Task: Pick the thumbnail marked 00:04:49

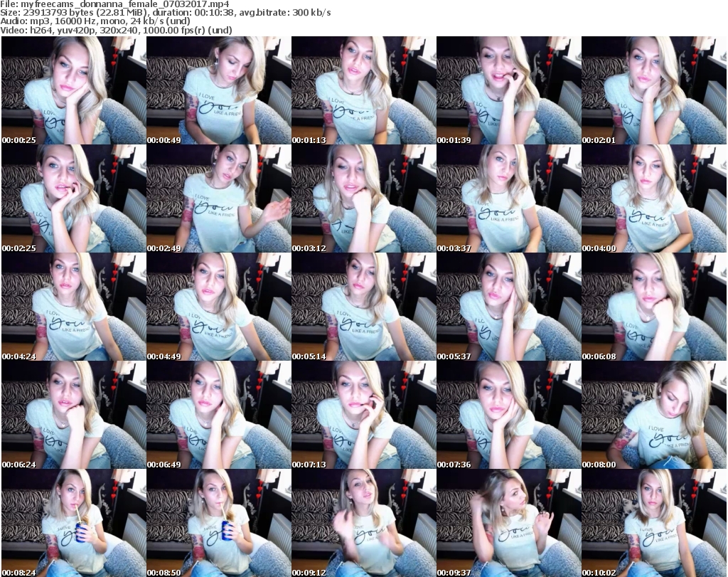Action: click(x=219, y=307)
